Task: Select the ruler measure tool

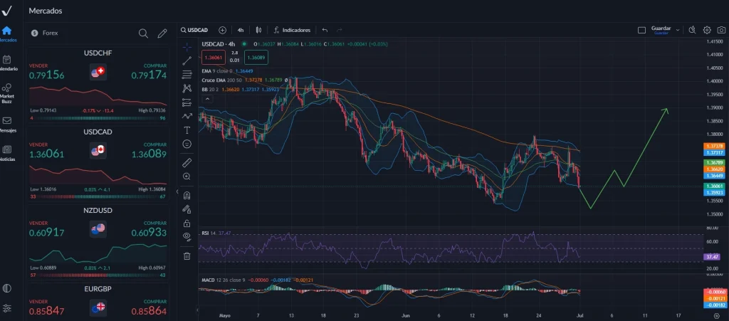Action: 187,162
